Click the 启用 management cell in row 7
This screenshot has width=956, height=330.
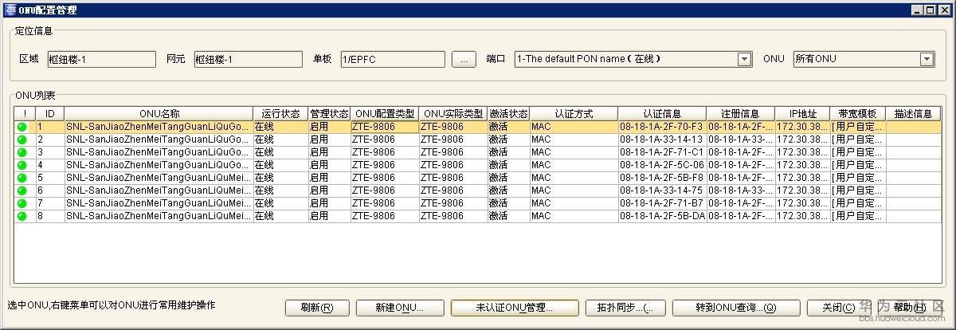click(x=329, y=203)
